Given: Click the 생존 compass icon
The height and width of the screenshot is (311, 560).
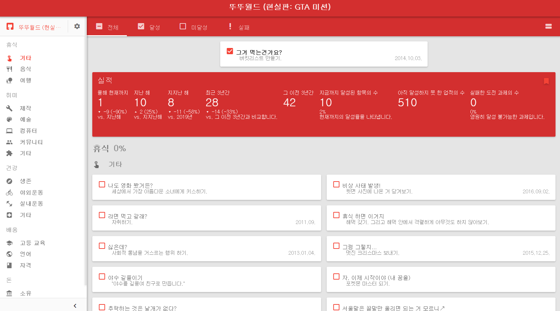Looking at the screenshot, I should click(9, 181).
